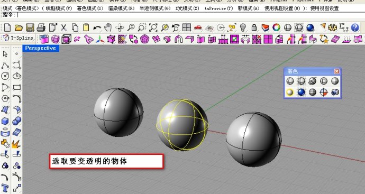This screenshot has height=194, width=365.
Task: Select the rectangle tool in left sidebar
Action: (17, 87)
